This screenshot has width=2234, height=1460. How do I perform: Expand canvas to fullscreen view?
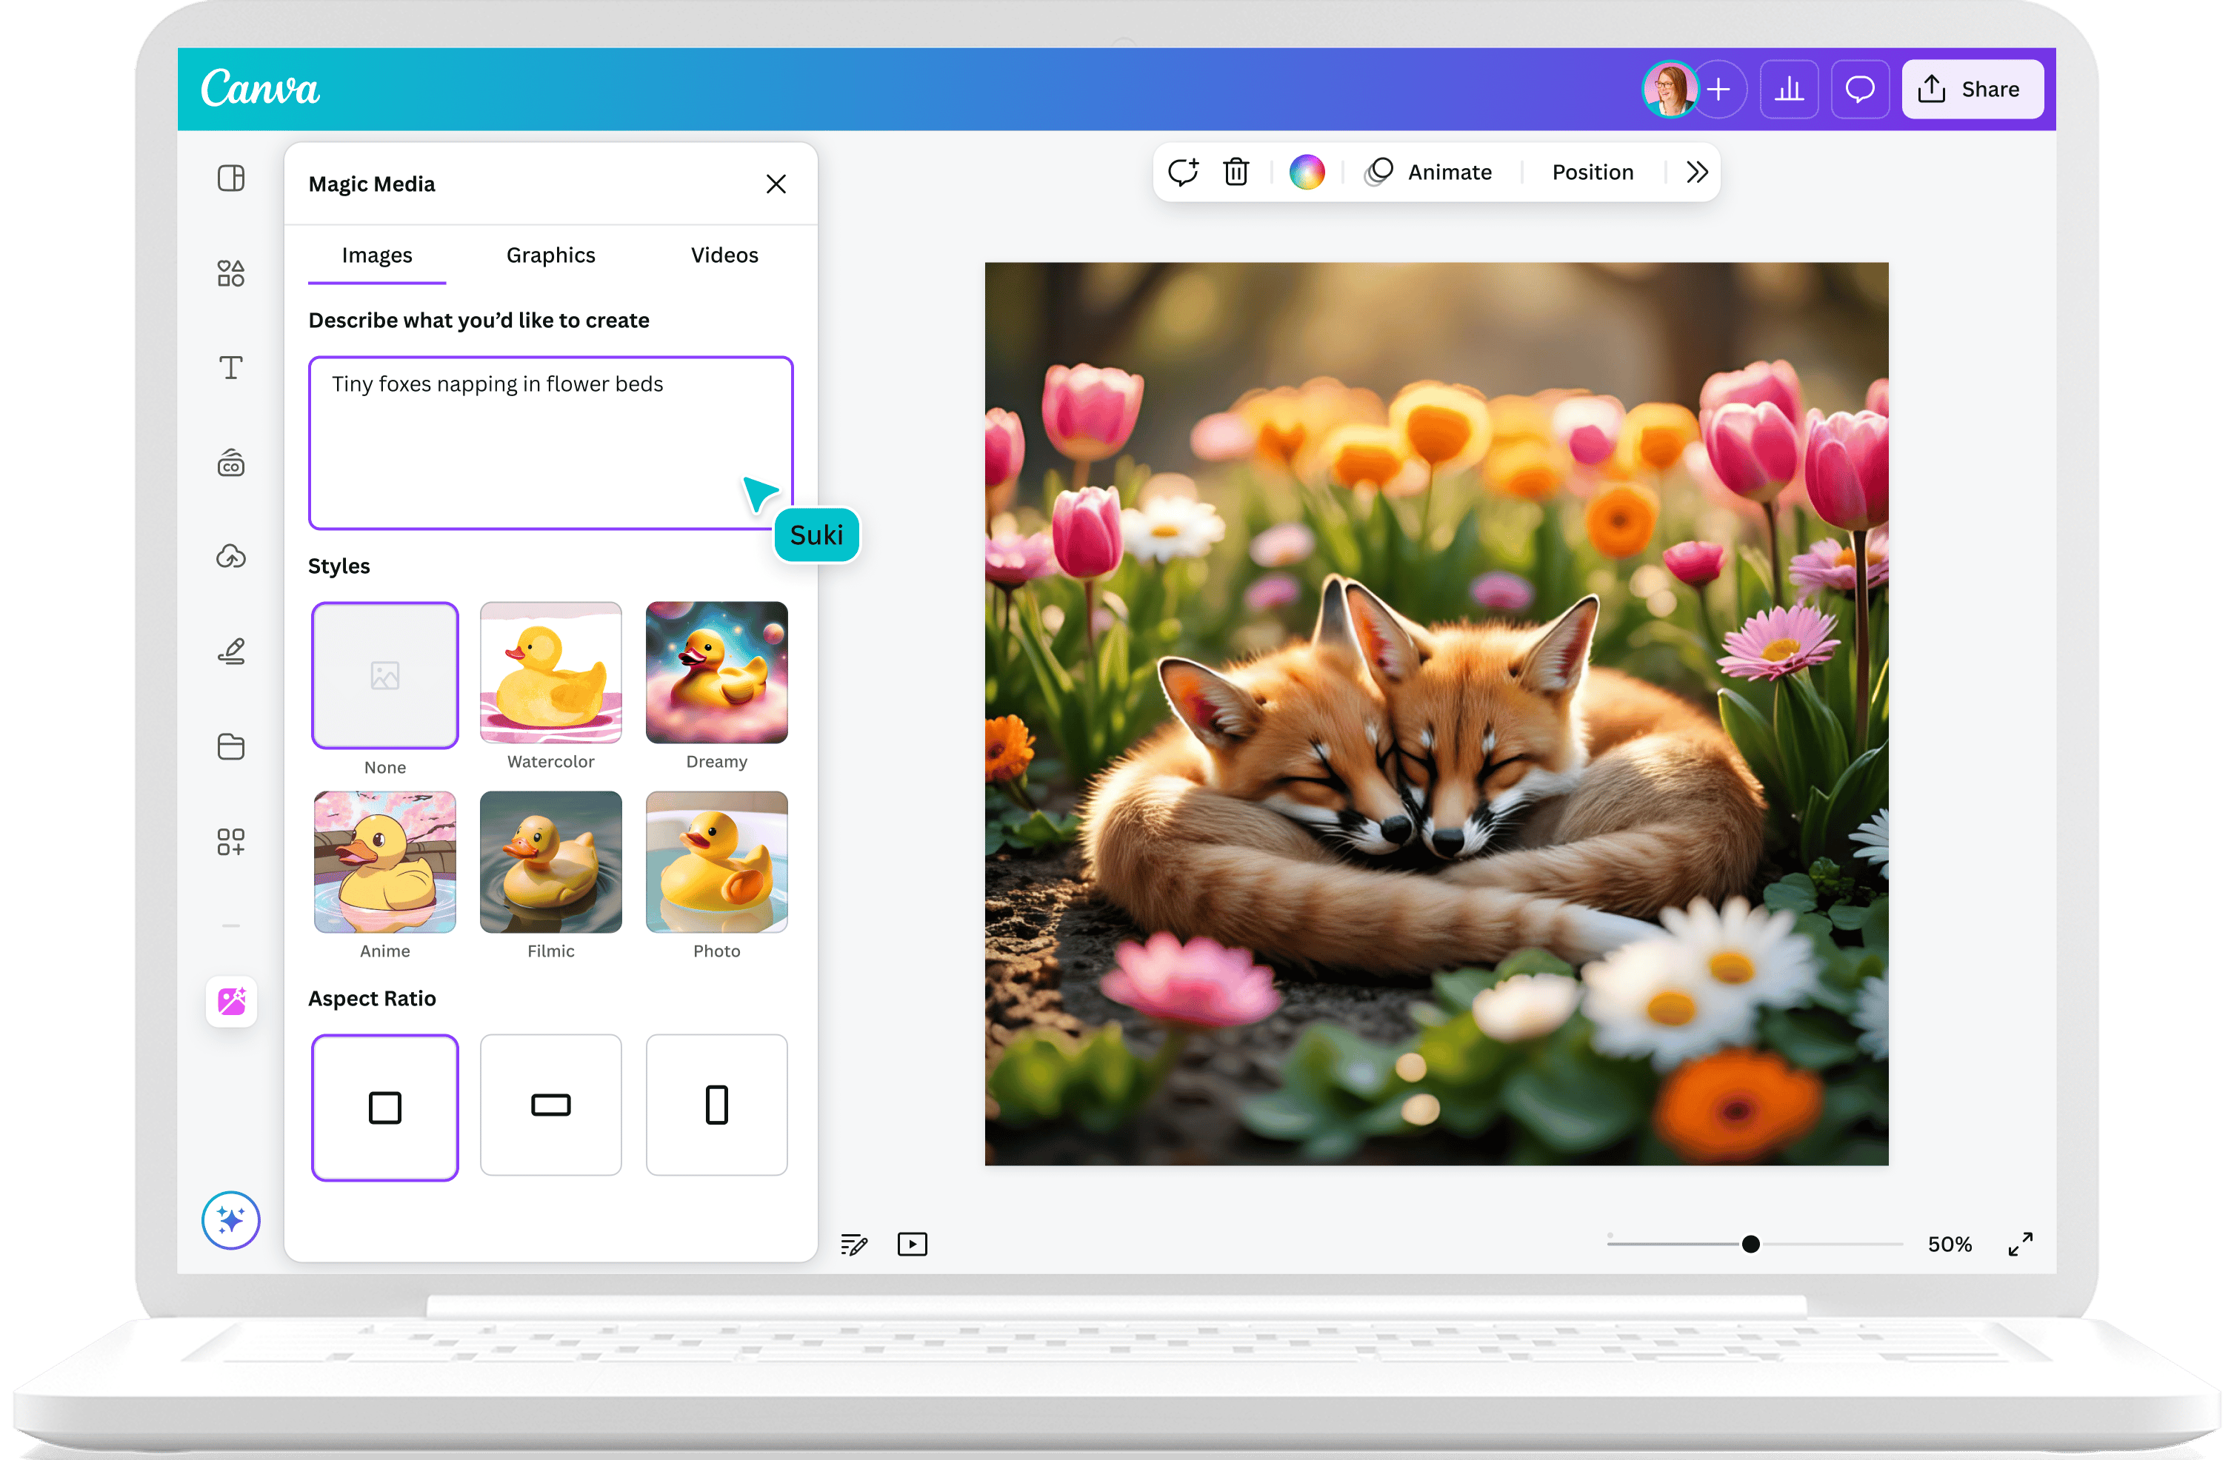click(2020, 1245)
